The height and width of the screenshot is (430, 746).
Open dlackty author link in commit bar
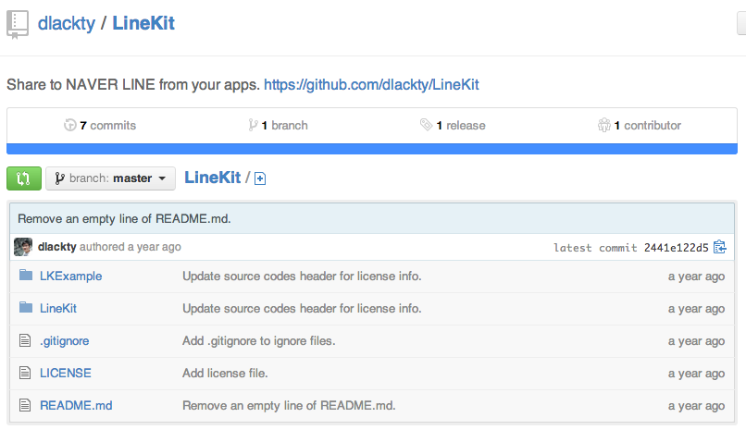[57, 247]
